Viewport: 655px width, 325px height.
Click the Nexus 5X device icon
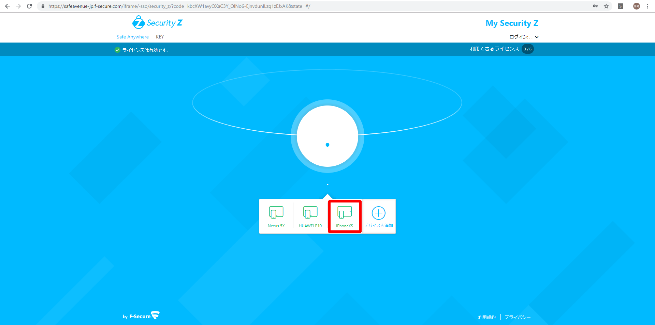(276, 213)
